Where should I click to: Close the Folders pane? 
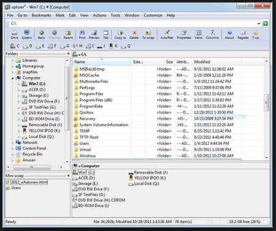pos(68,54)
